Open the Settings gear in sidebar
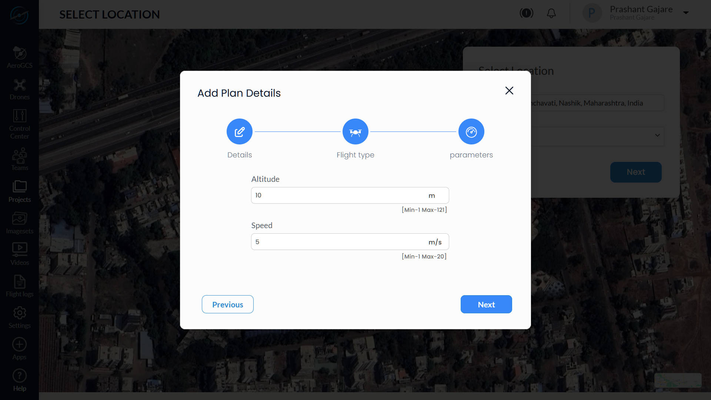711x400 pixels. 20,317
